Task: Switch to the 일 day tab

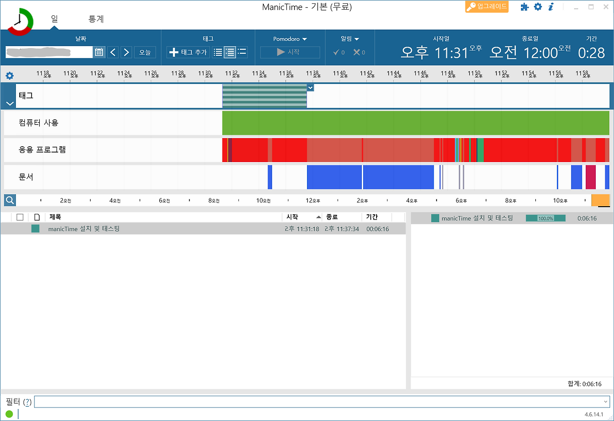Action: click(x=54, y=19)
